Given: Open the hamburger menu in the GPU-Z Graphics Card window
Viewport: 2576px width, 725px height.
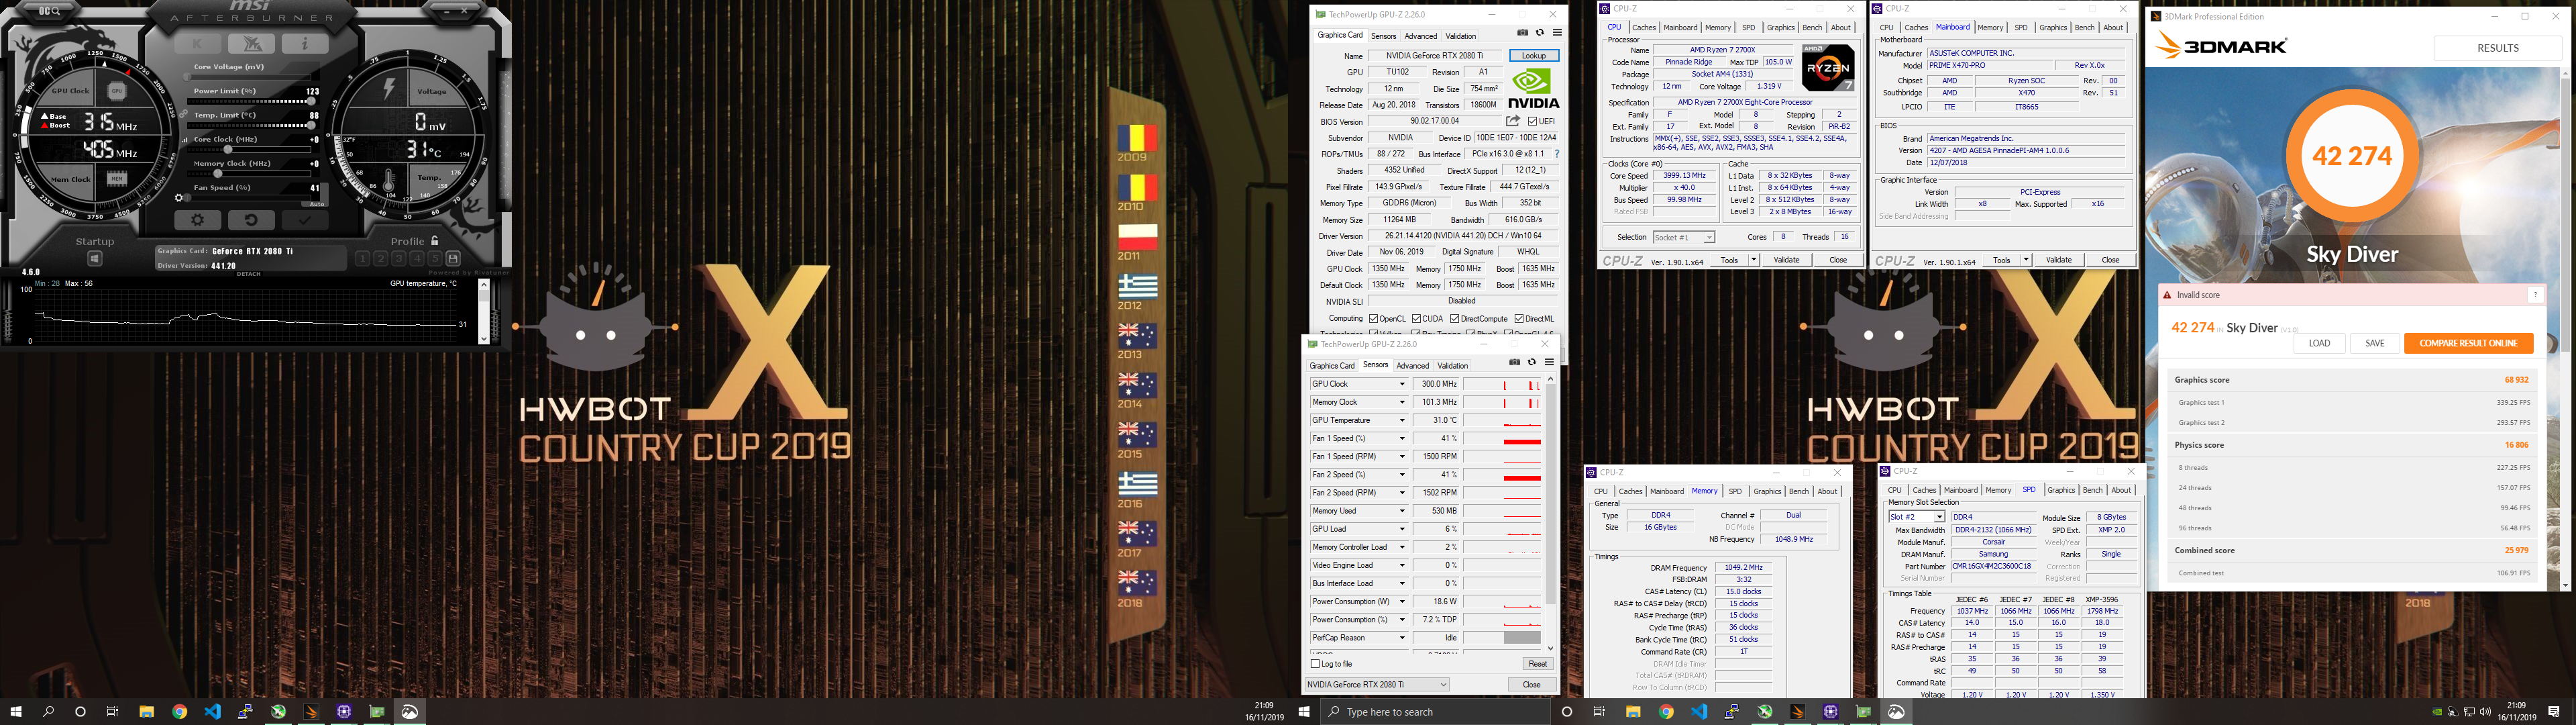Looking at the screenshot, I should pos(1557,32).
